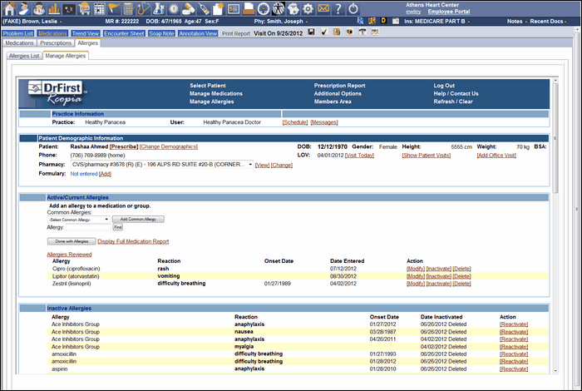Open the Prescriptions tab
The height and width of the screenshot is (391, 582).
[56, 42]
